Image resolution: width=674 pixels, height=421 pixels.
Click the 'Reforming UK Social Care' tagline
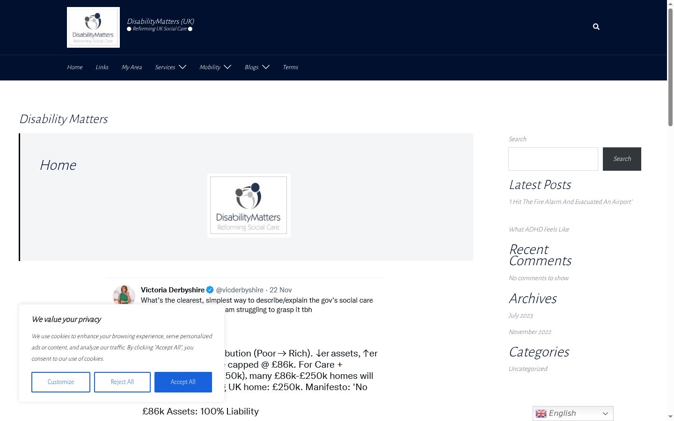pyautogui.click(x=160, y=29)
